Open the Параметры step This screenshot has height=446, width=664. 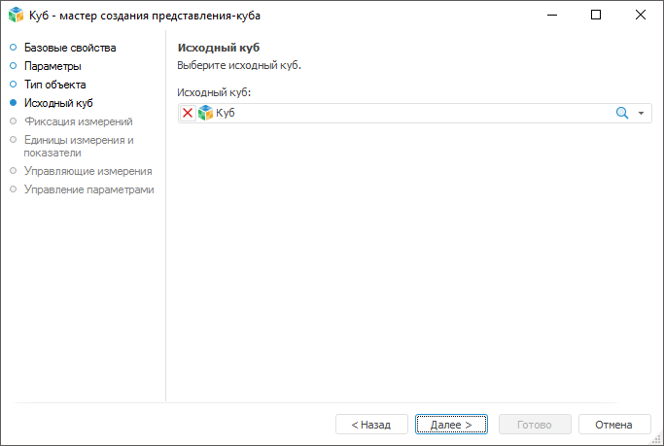coord(52,66)
